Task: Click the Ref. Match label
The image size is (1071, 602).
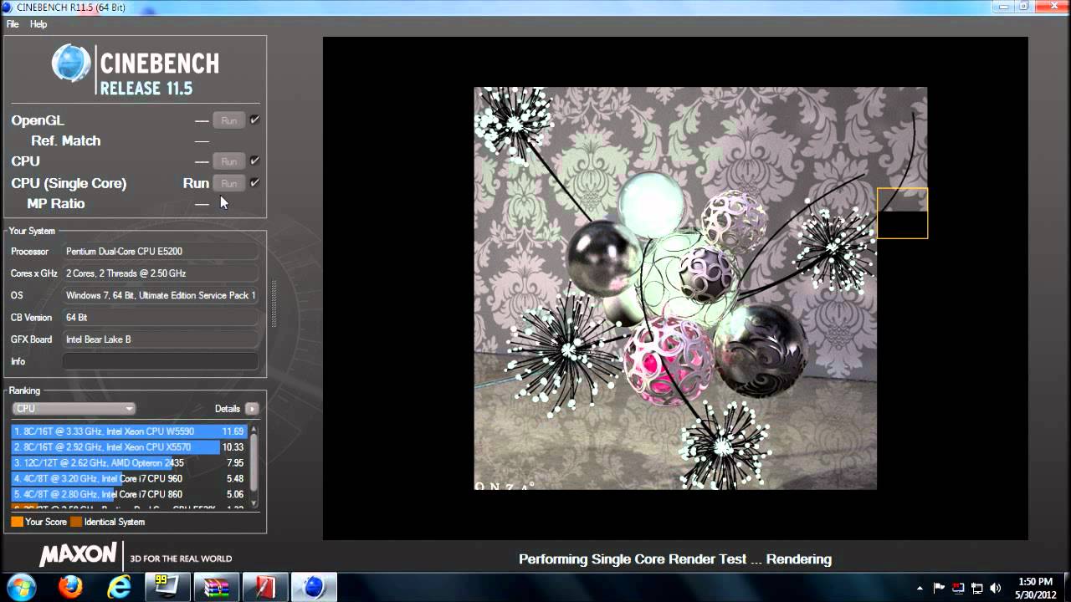Action: point(66,140)
